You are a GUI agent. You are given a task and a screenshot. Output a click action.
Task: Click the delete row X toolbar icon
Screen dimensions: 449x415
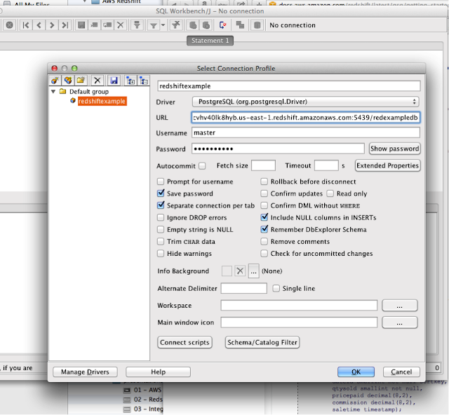pyautogui.click(x=121, y=25)
